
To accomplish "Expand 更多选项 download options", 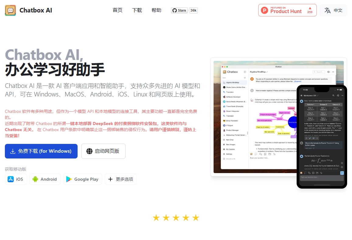I will [120, 179].
